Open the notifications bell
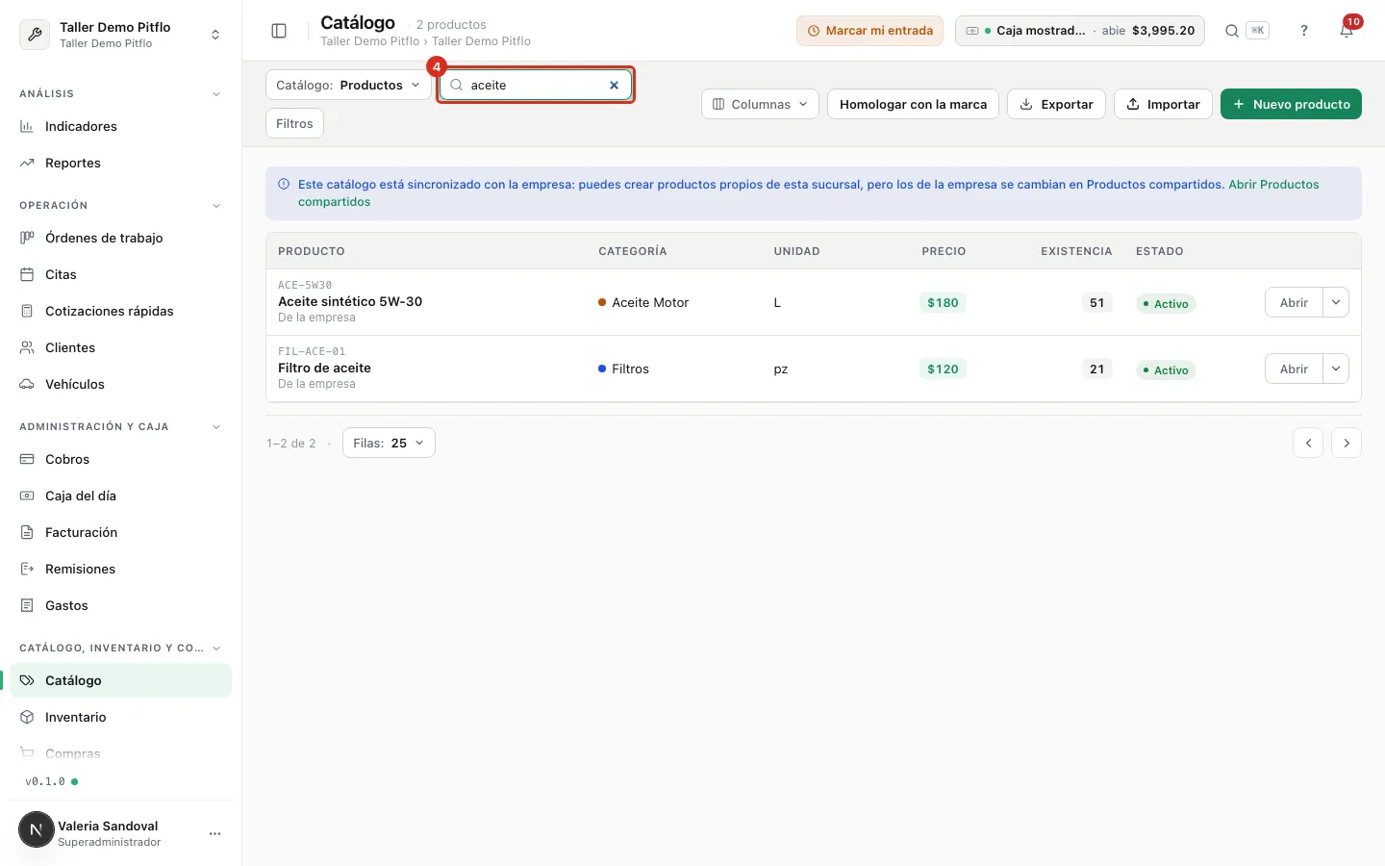The height and width of the screenshot is (866, 1385). pos(1347,31)
